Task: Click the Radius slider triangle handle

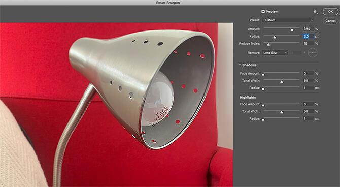Action: pyautogui.click(x=275, y=38)
